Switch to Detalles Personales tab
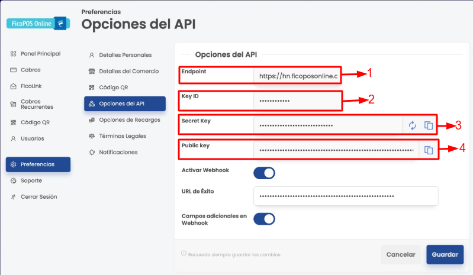The image size is (473, 275). pyautogui.click(x=125, y=55)
